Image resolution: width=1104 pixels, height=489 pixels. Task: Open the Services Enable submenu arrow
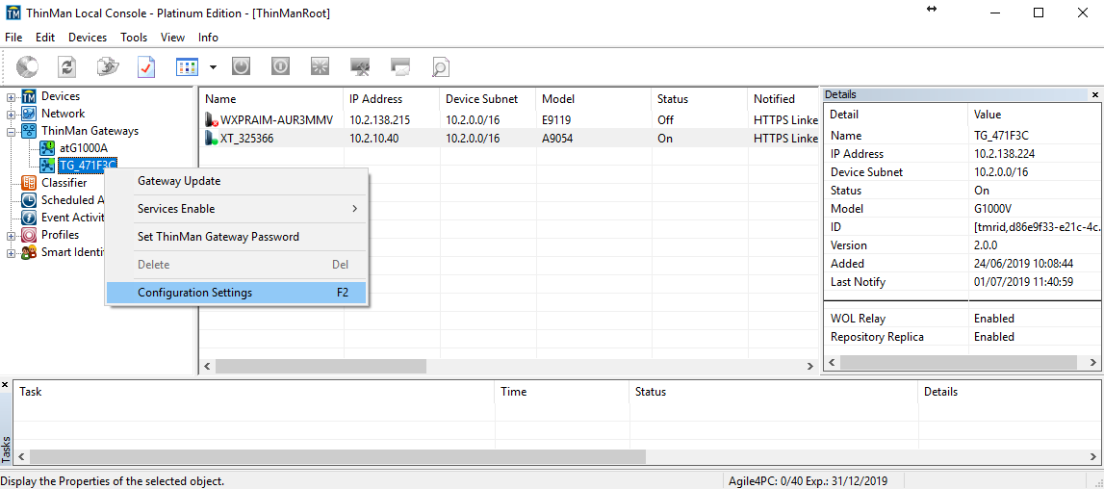pyautogui.click(x=354, y=209)
